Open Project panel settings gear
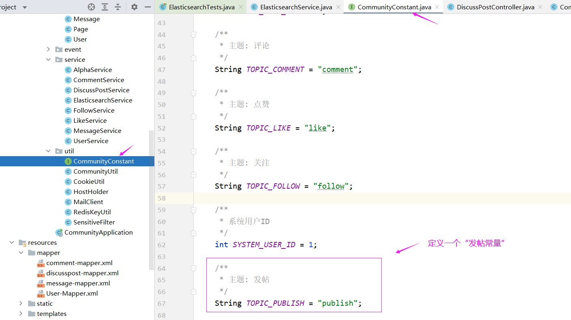 click(134, 7)
